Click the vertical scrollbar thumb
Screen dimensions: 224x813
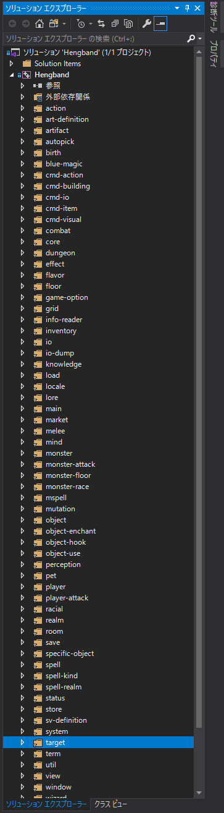199,393
